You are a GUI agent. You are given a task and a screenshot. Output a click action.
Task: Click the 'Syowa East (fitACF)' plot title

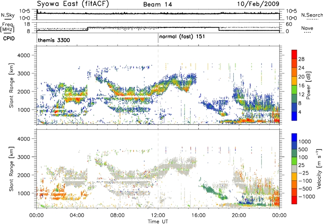click(73, 4)
